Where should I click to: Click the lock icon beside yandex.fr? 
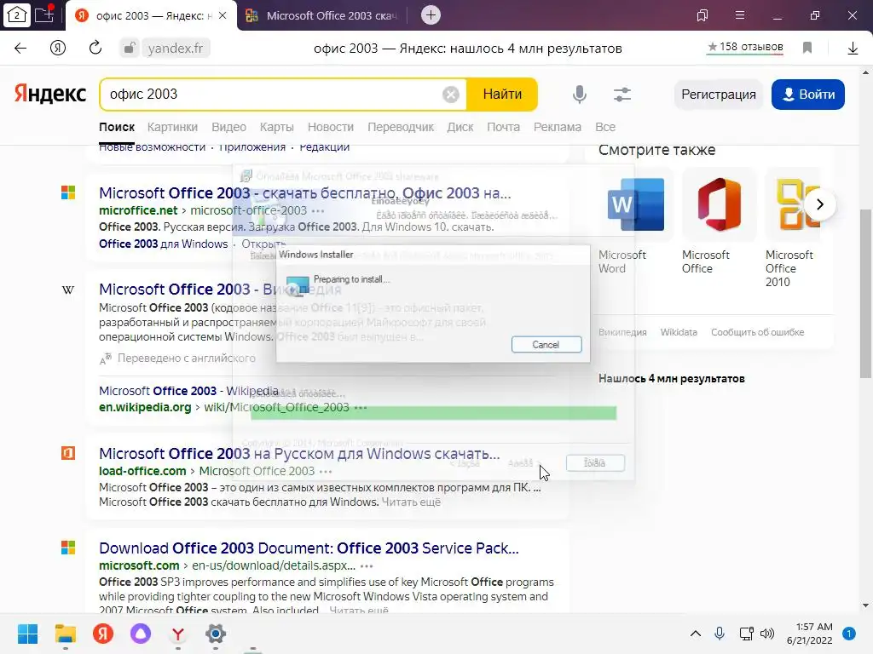[129, 49]
